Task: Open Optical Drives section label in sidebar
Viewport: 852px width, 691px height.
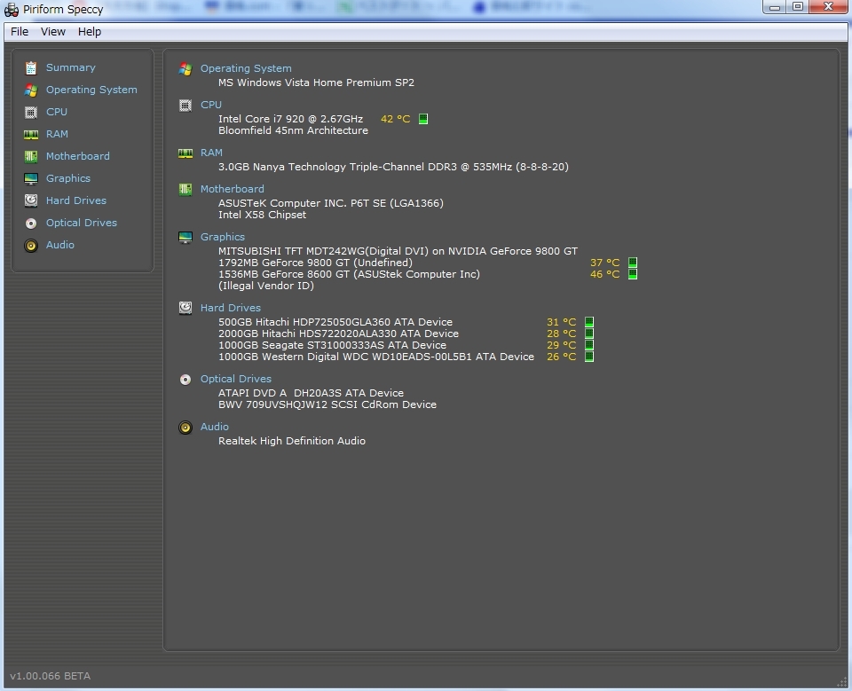Action: pos(82,223)
